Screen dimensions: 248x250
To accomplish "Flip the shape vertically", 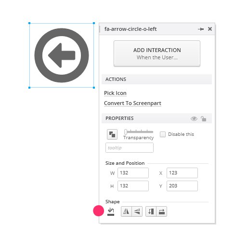I will [137, 211].
